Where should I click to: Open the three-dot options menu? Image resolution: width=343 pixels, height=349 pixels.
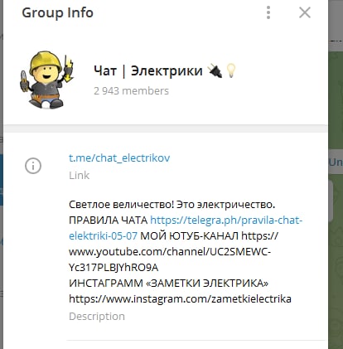click(x=268, y=12)
